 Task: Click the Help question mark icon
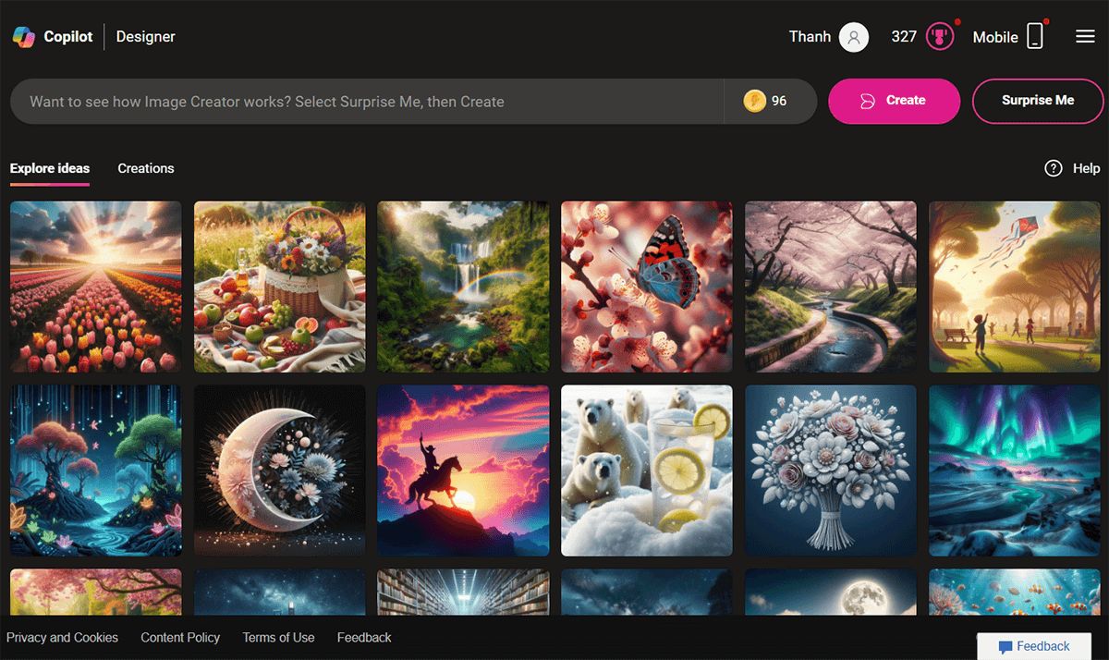(1053, 168)
